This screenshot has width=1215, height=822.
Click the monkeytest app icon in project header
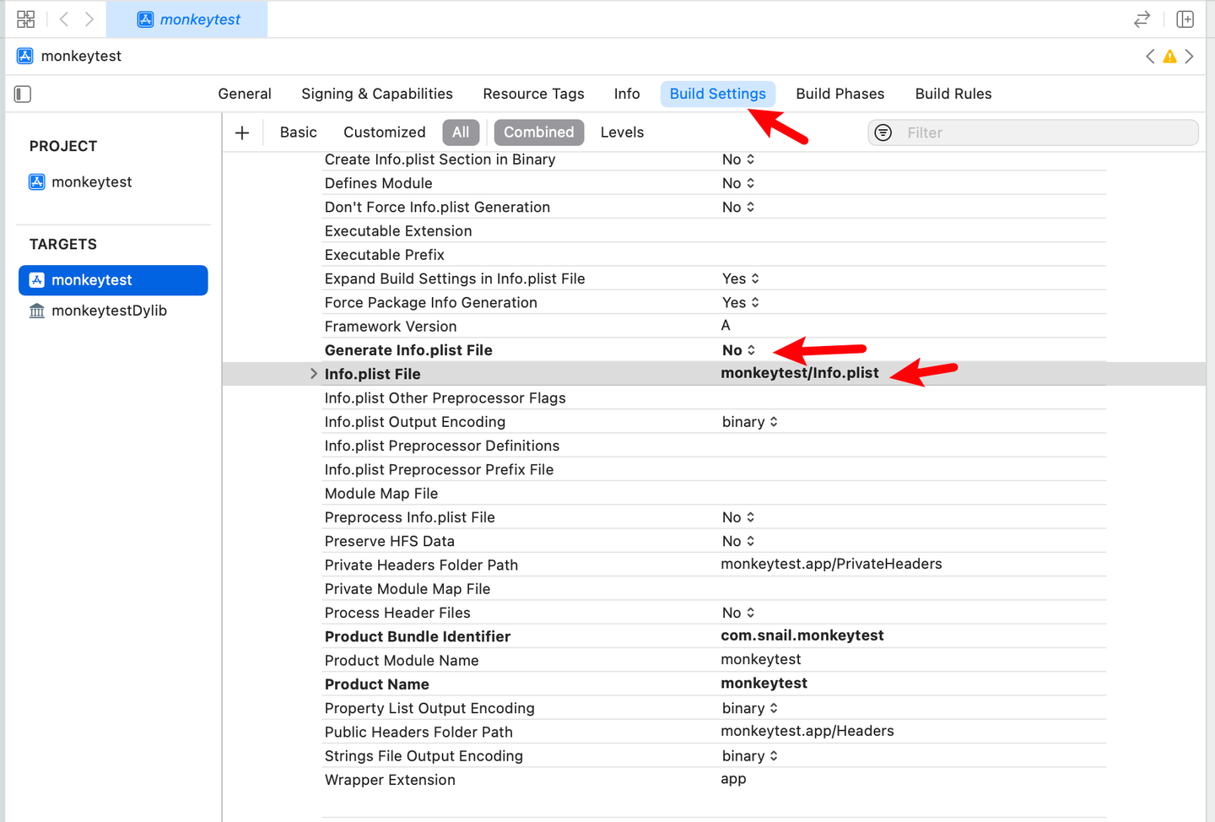point(24,56)
